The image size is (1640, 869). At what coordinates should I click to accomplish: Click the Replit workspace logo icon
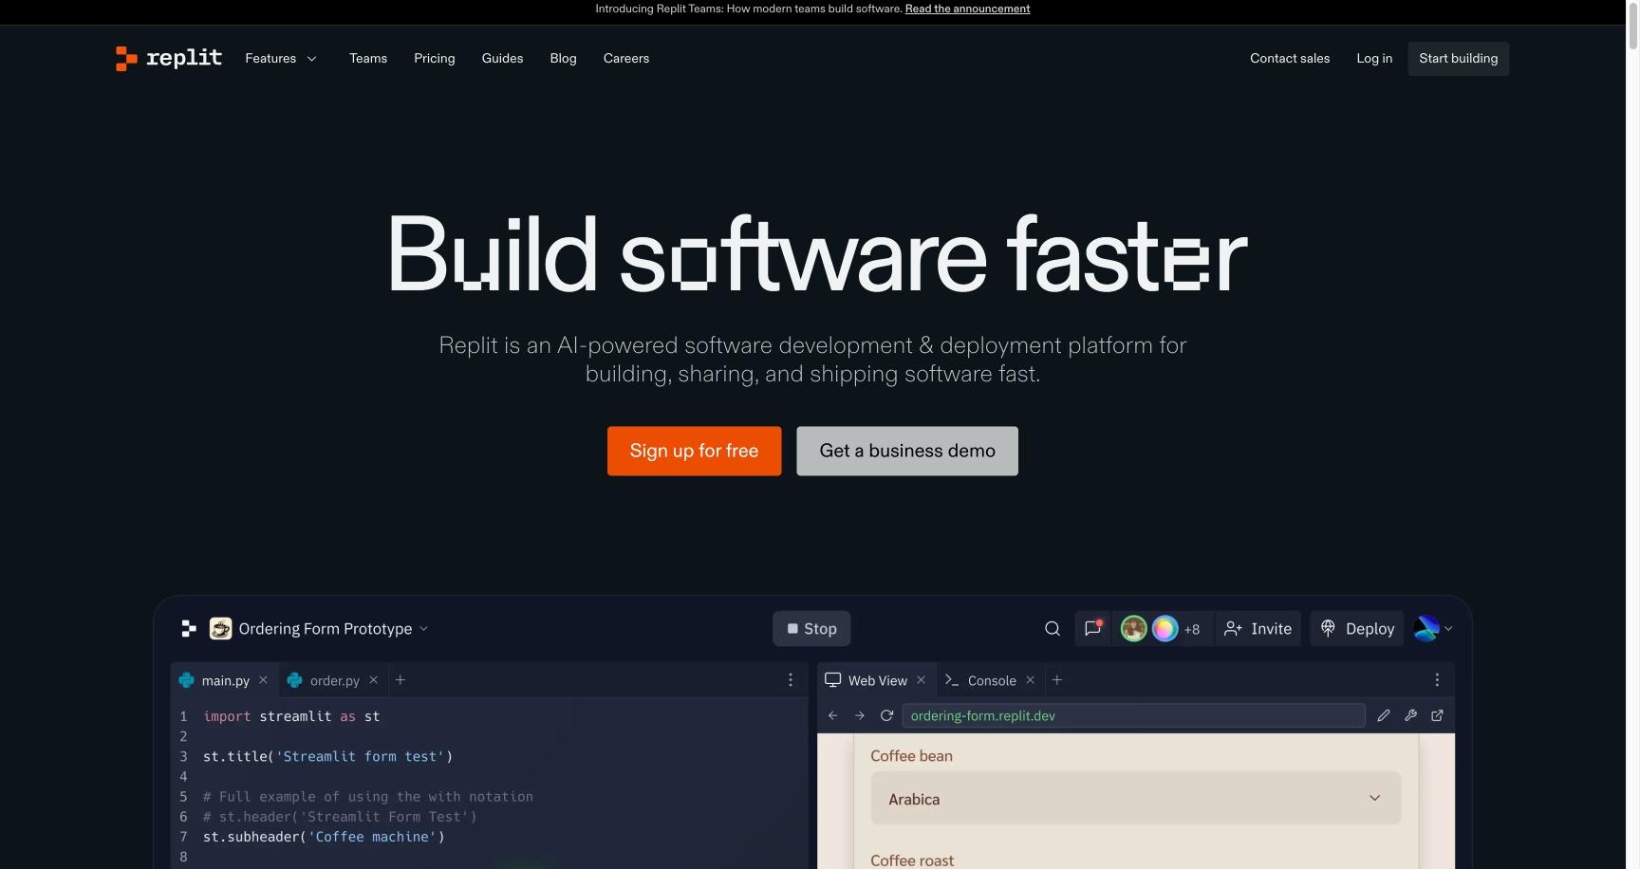point(189,628)
